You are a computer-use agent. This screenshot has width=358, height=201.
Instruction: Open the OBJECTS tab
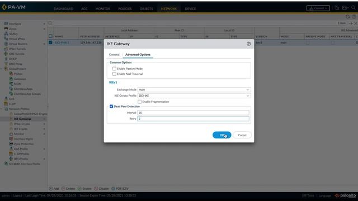[x=147, y=9]
